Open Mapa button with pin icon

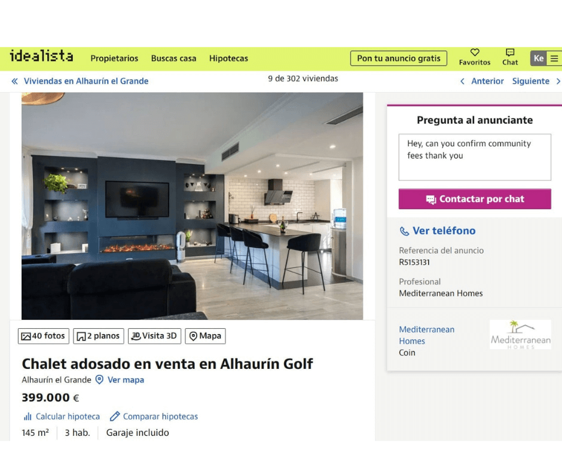pos(206,337)
